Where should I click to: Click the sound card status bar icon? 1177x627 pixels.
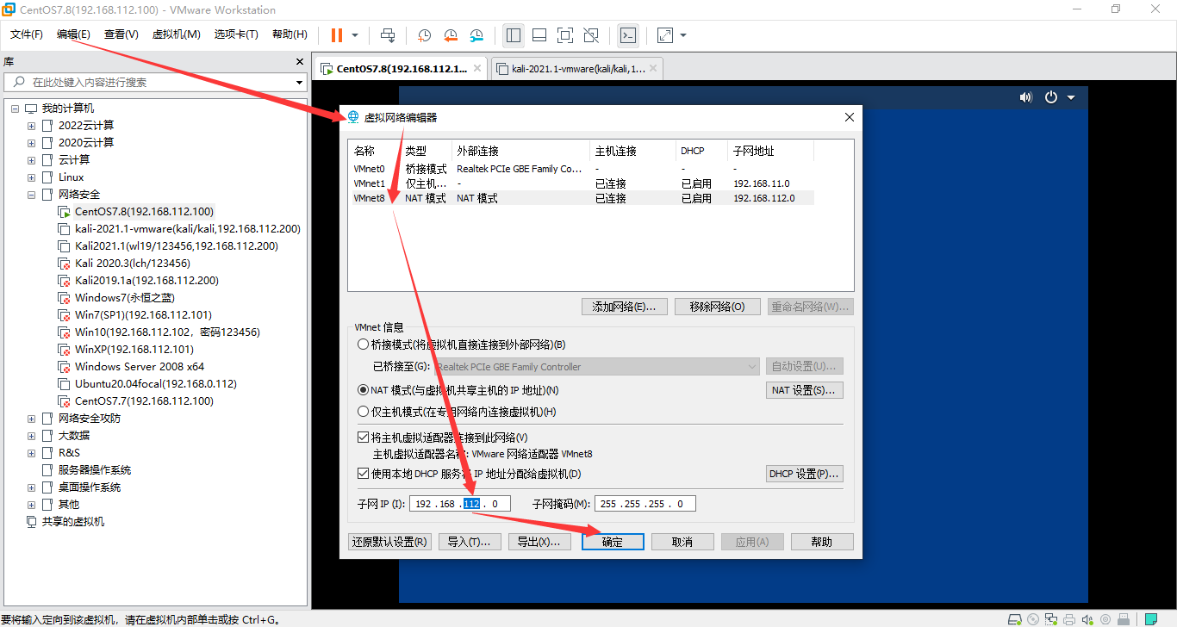point(1086,619)
